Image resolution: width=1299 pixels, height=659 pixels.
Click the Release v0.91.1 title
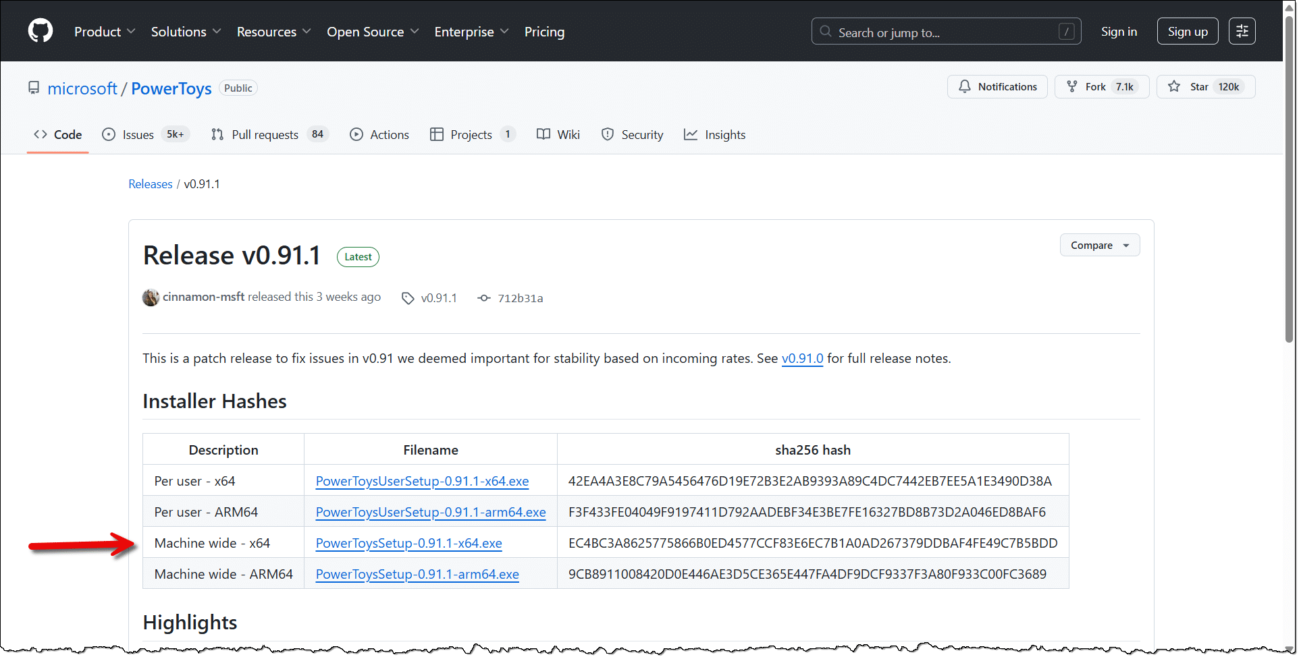pyautogui.click(x=232, y=256)
